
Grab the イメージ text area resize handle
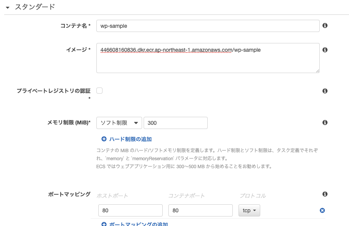coord(317,70)
